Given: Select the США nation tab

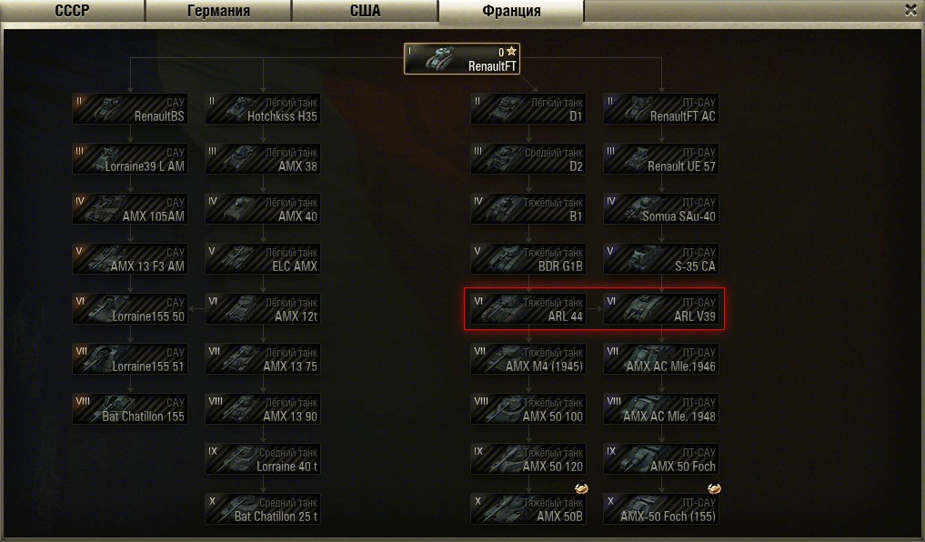Looking at the screenshot, I should pos(365,11).
